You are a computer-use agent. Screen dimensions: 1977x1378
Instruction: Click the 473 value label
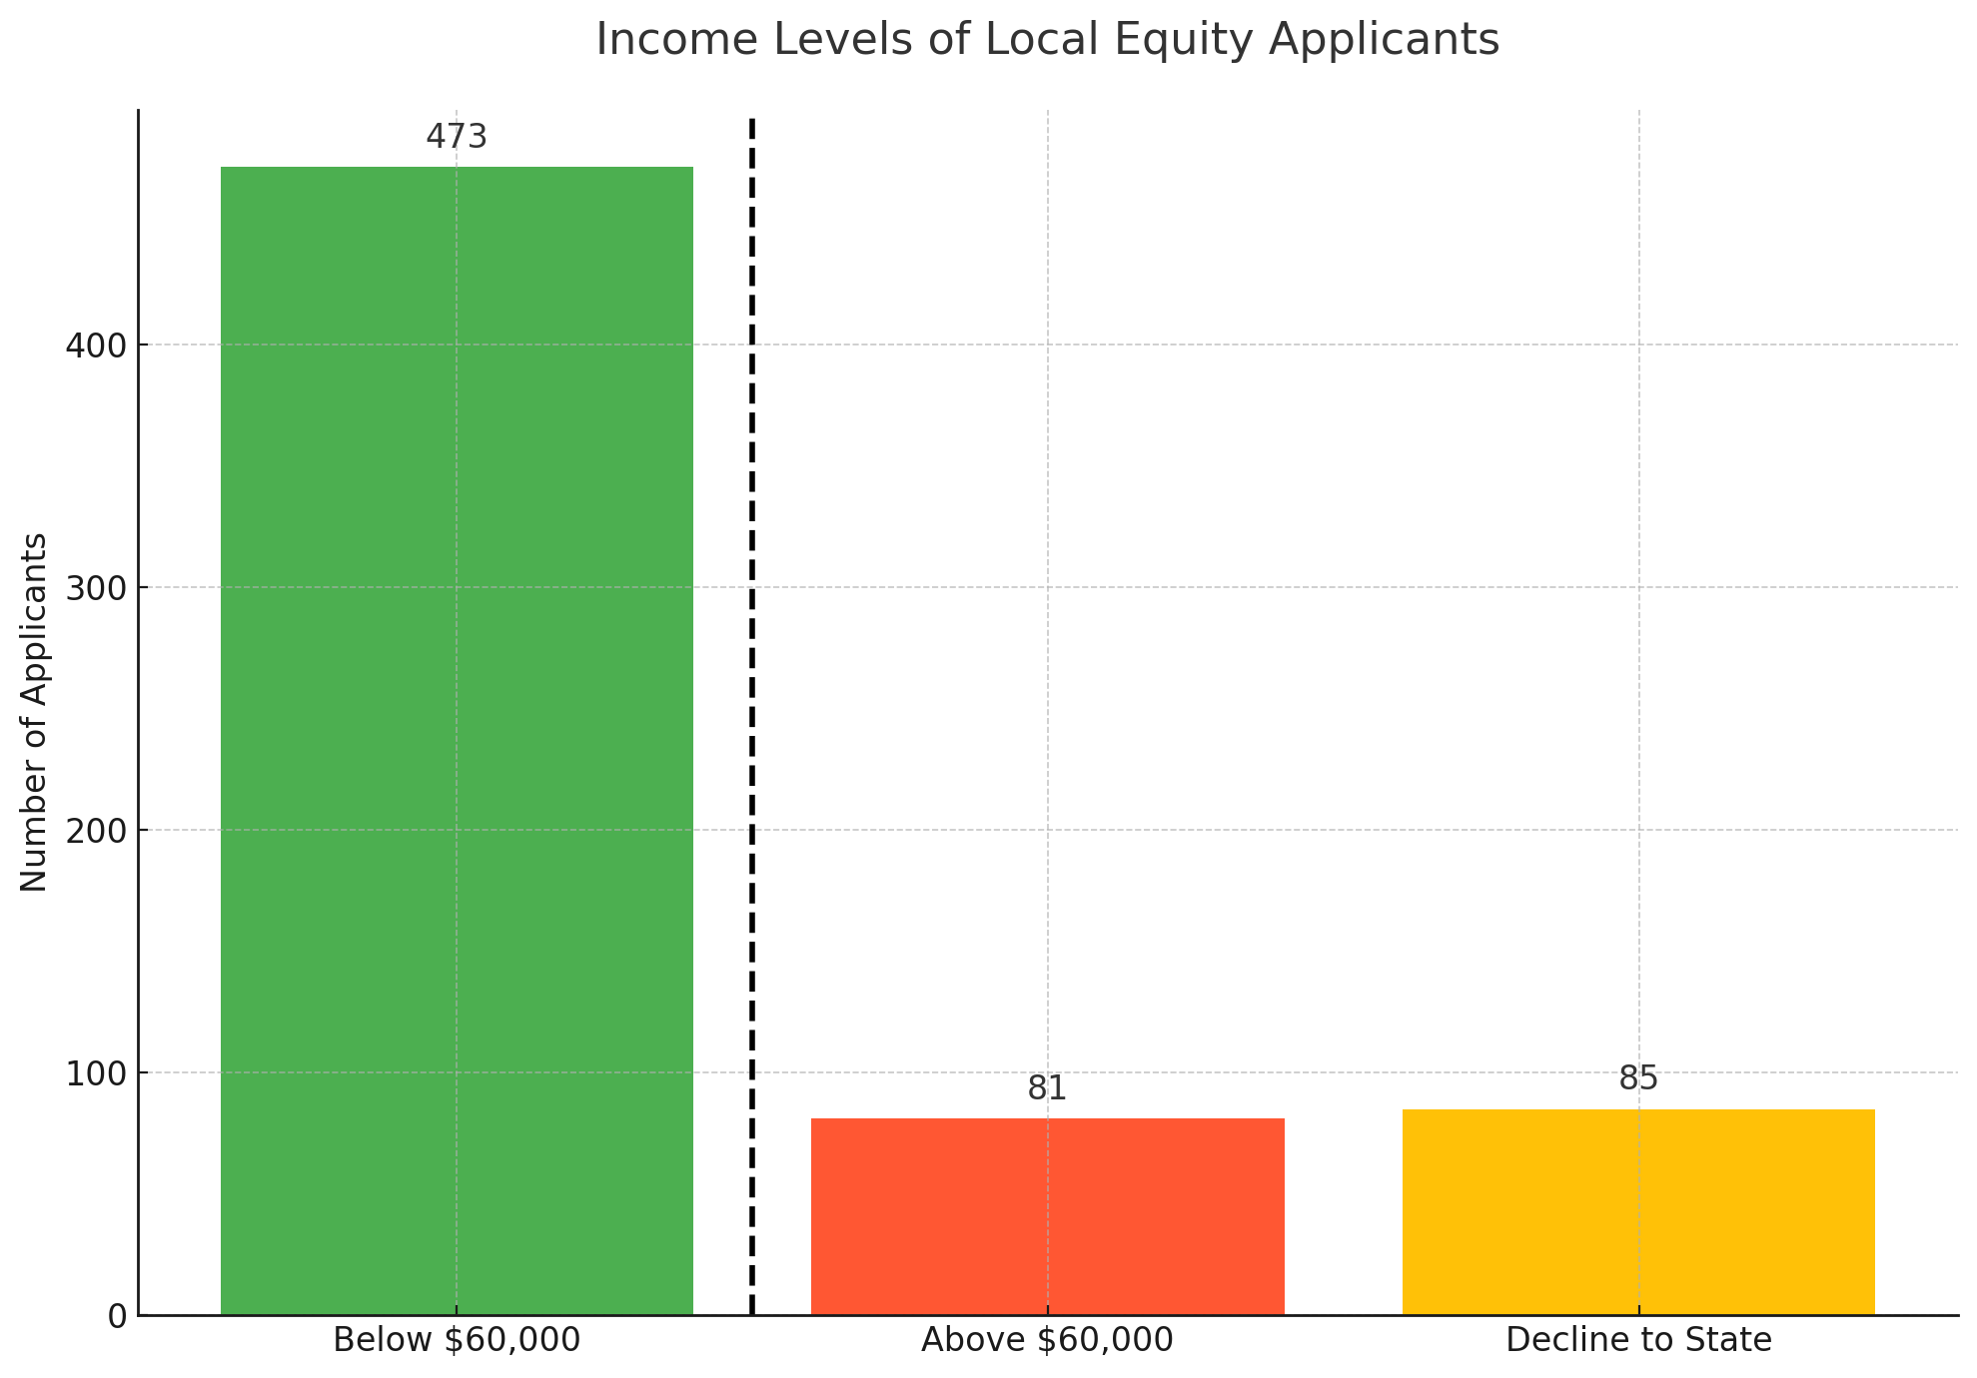point(457,137)
